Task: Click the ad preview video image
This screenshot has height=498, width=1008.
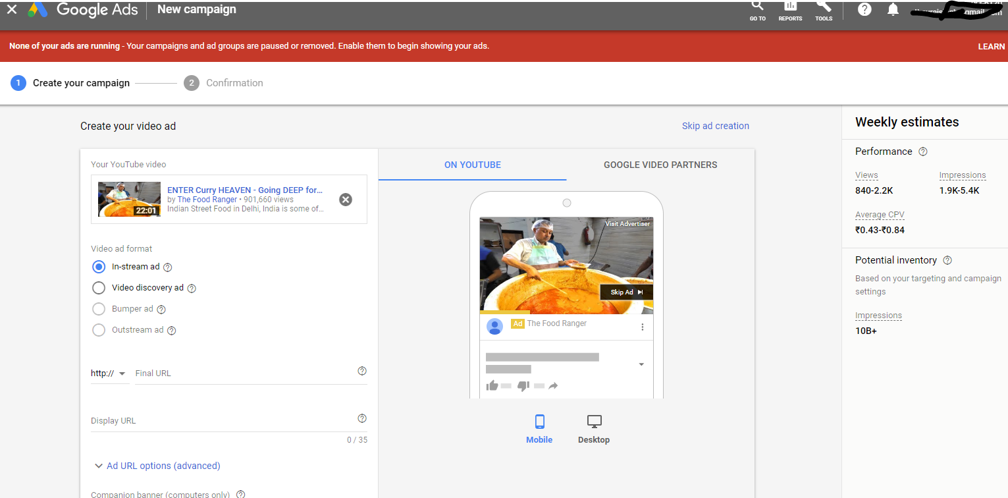Action: point(566,265)
